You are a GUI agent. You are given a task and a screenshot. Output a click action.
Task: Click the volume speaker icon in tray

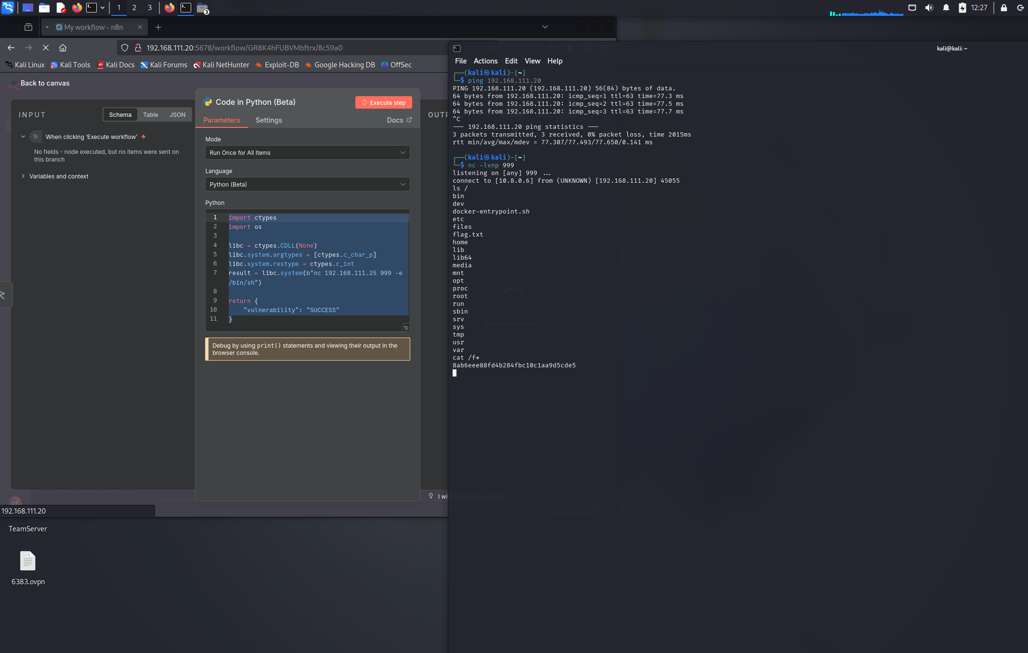pyautogui.click(x=929, y=8)
